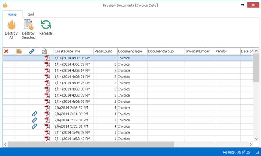261x156 pixels.
Task: Select the 1/14/2014 4:06:21 PM invoice row
Action: click(128, 77)
